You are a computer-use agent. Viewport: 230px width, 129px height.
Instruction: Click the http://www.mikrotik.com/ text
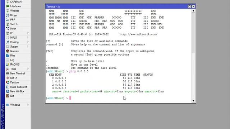pyautogui.click(x=138, y=34)
